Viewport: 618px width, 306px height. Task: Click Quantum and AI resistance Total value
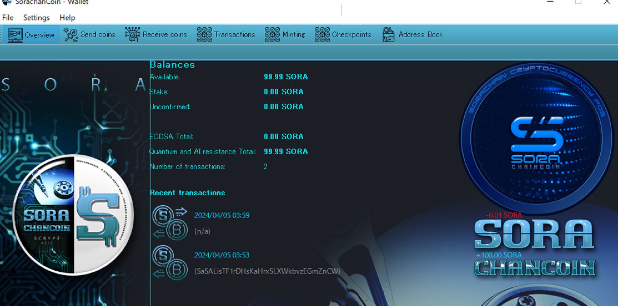tap(286, 152)
